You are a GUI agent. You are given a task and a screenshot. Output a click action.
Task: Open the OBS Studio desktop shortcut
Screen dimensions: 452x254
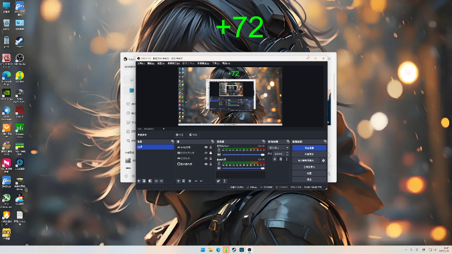point(20,60)
